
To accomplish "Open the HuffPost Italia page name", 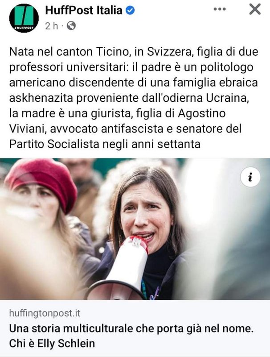I will (x=84, y=10).
